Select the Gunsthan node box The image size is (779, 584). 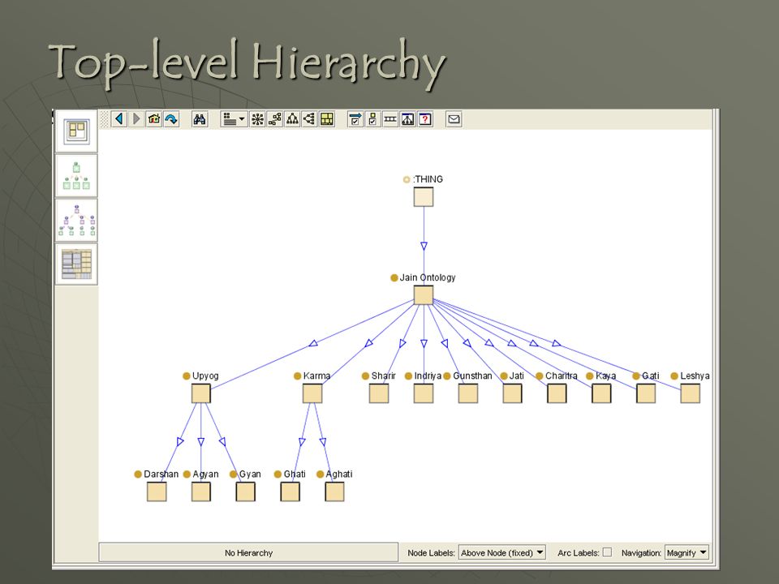468,393
